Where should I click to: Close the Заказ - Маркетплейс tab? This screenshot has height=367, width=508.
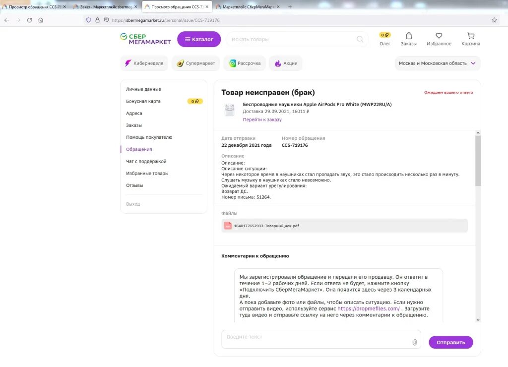pos(136,6)
